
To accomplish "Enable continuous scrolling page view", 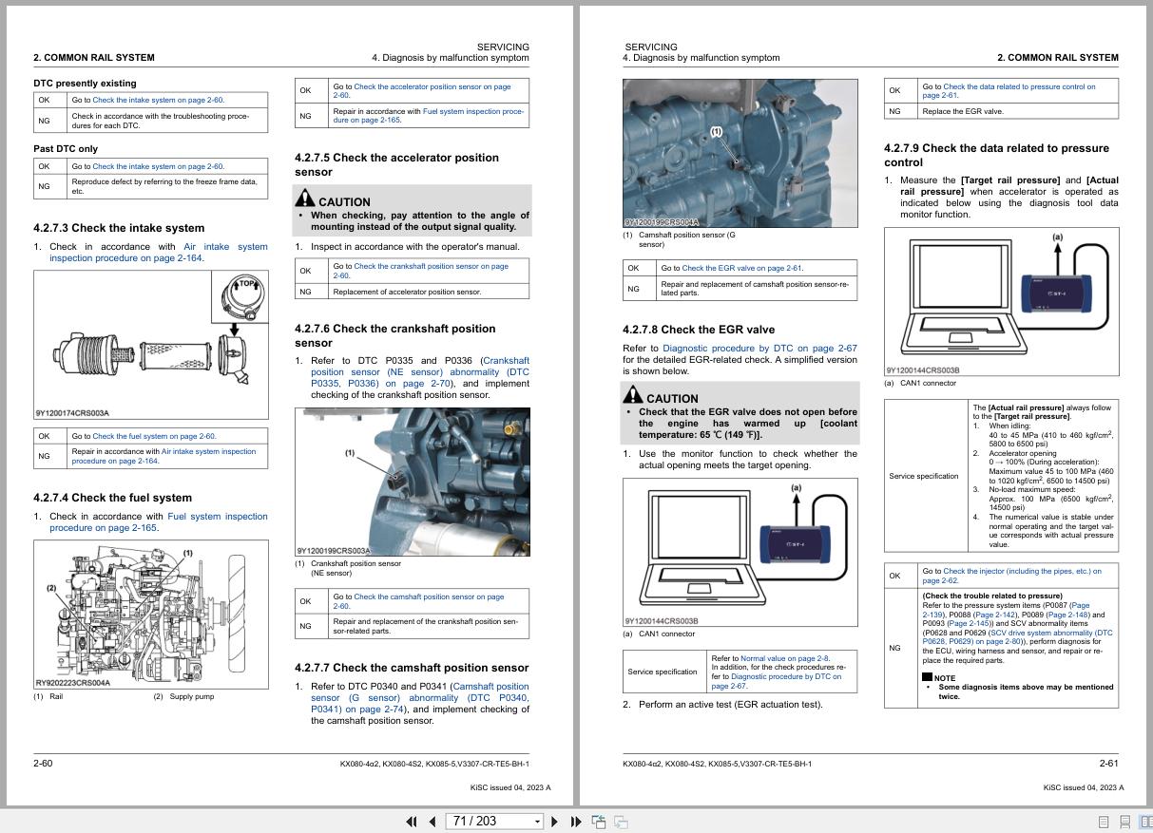I will (x=1124, y=822).
